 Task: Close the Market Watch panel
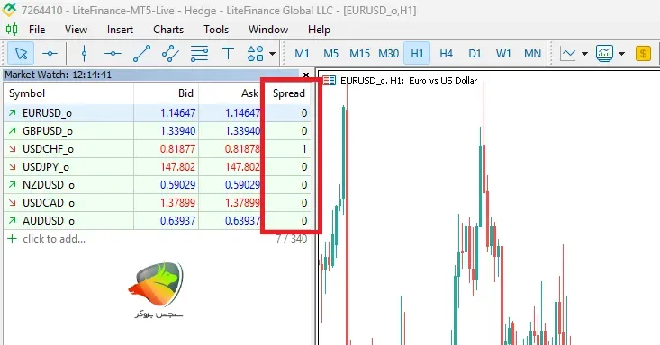(x=306, y=75)
